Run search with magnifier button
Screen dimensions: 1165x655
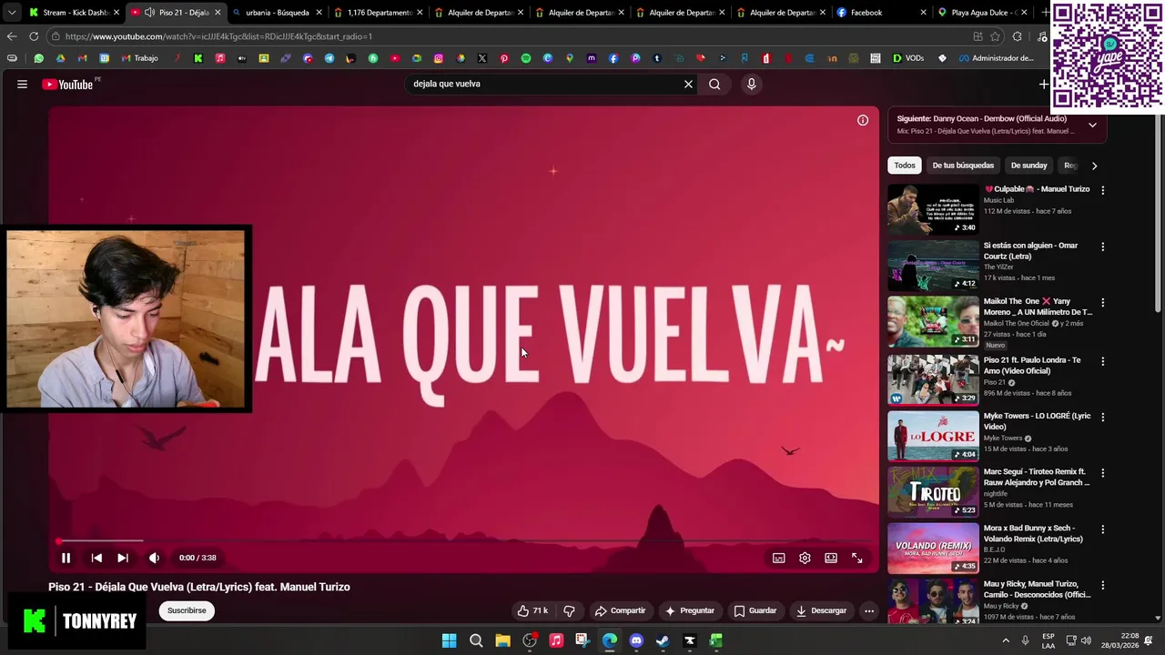click(x=714, y=84)
